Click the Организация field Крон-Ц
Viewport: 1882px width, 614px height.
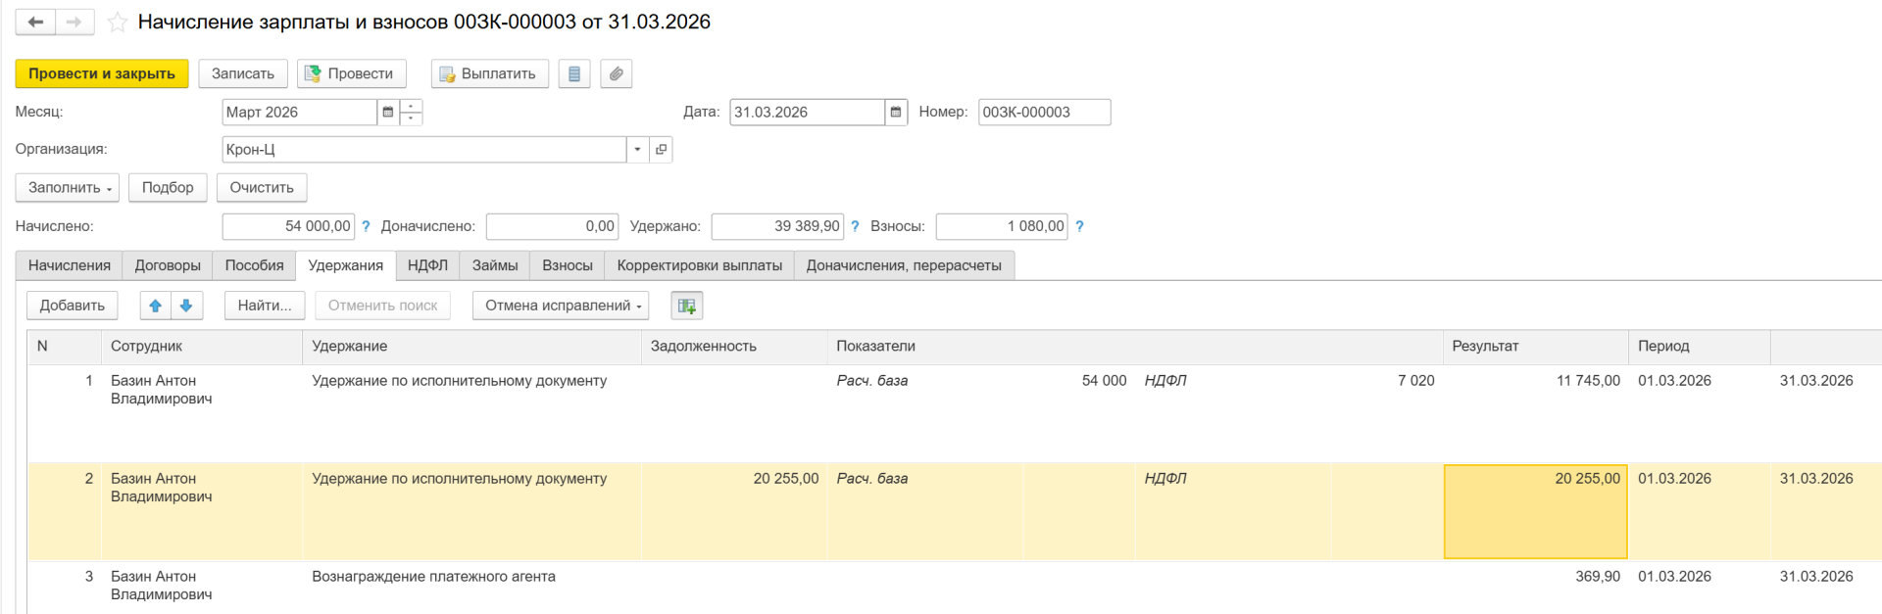[424, 149]
